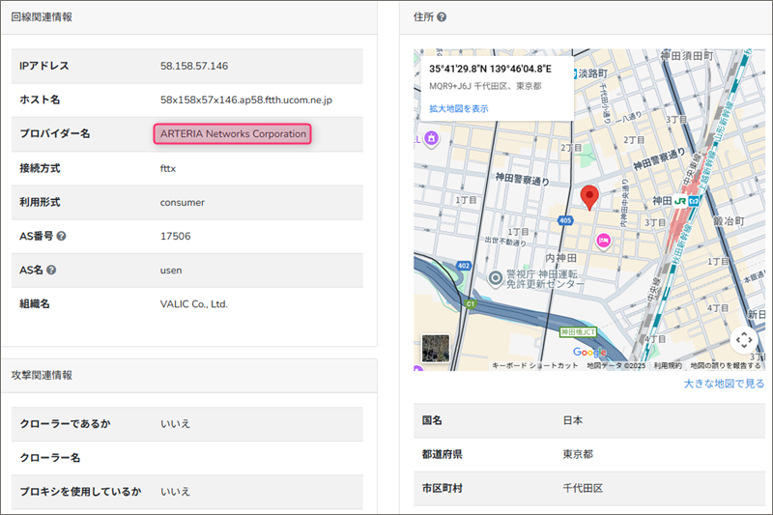Click the 回線関連情報 section header
Viewport: 773px width, 515px height.
(42, 17)
